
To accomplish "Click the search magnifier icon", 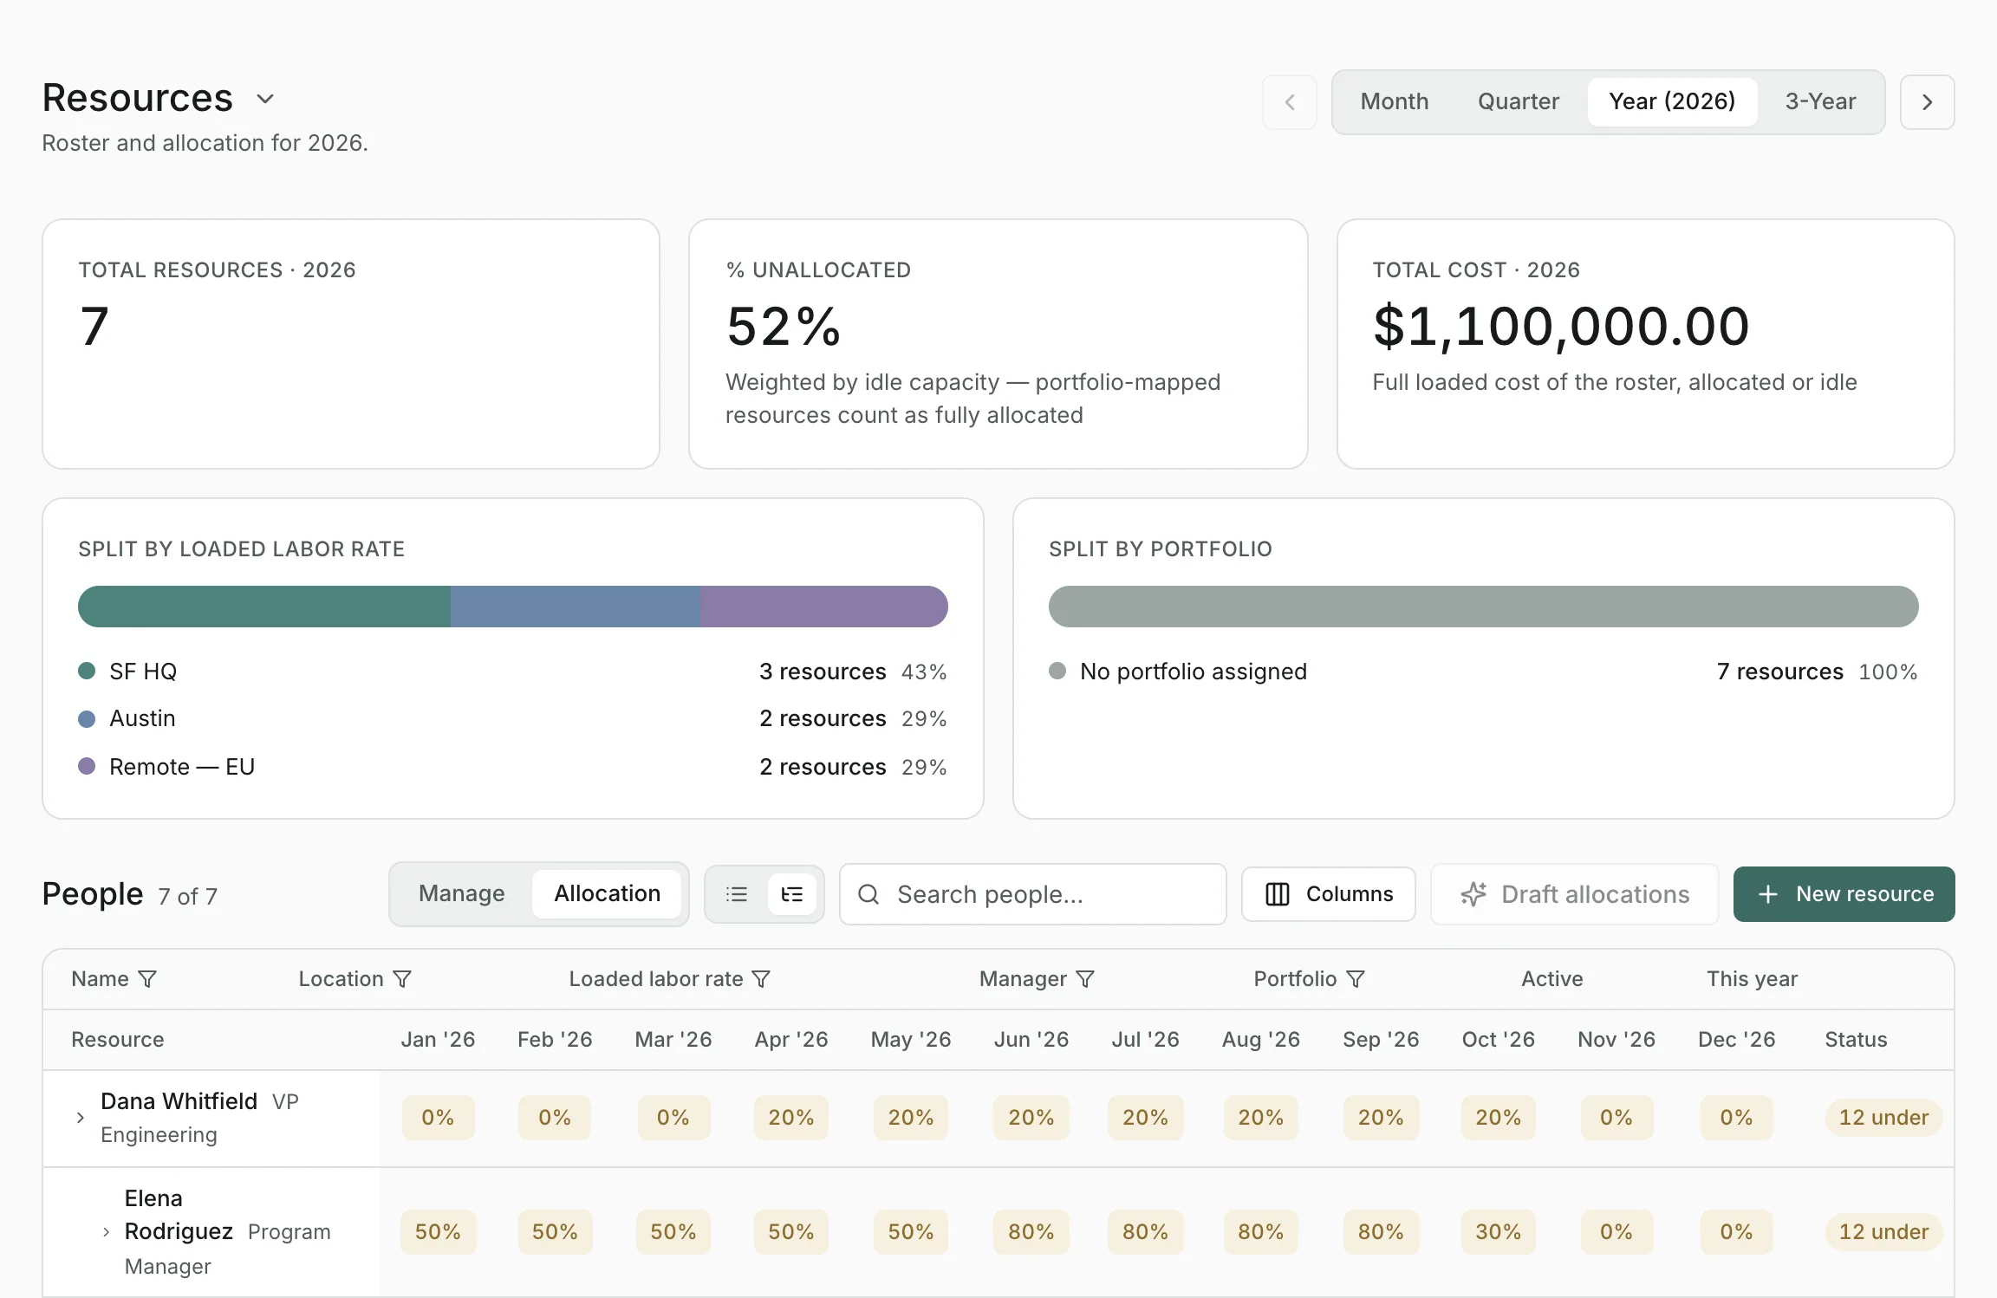I will [x=868, y=894].
